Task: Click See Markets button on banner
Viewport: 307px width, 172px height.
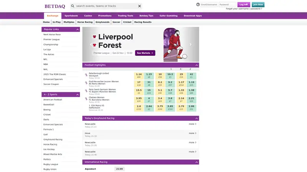Action: [x=145, y=53]
